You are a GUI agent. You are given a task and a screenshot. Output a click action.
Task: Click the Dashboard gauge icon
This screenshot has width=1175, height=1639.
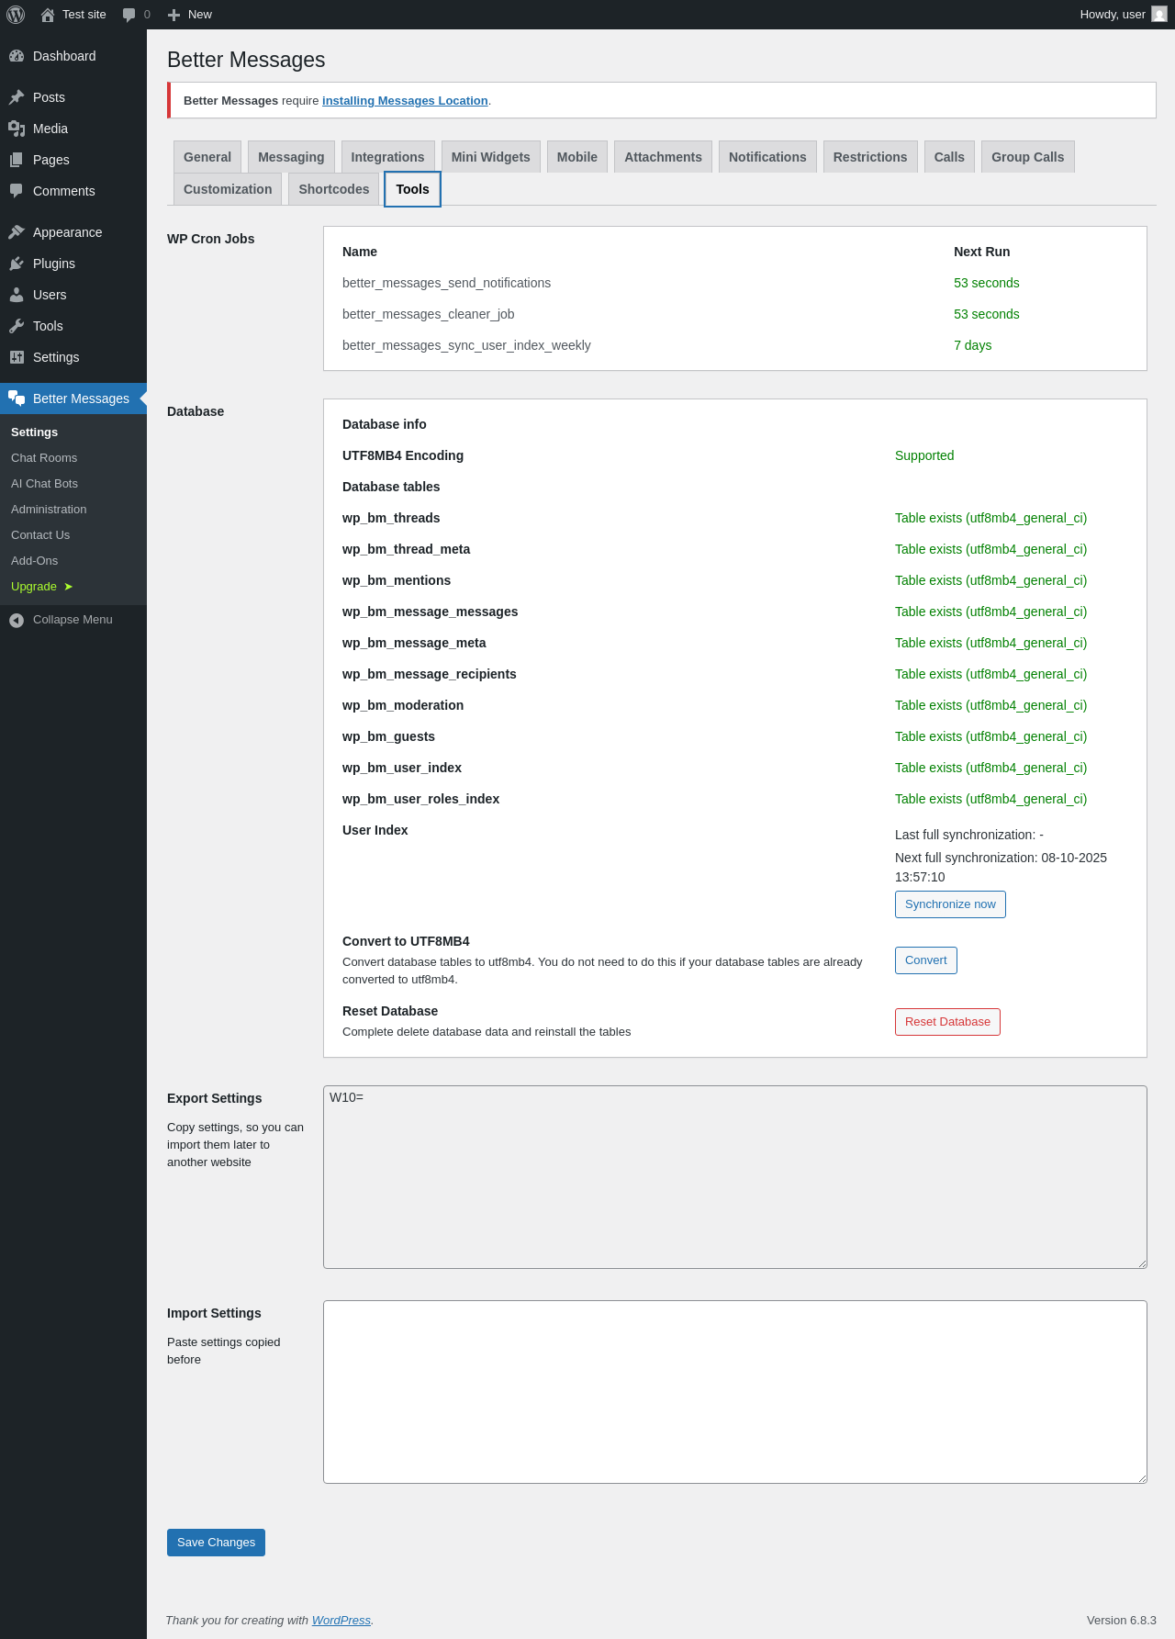coord(17,56)
